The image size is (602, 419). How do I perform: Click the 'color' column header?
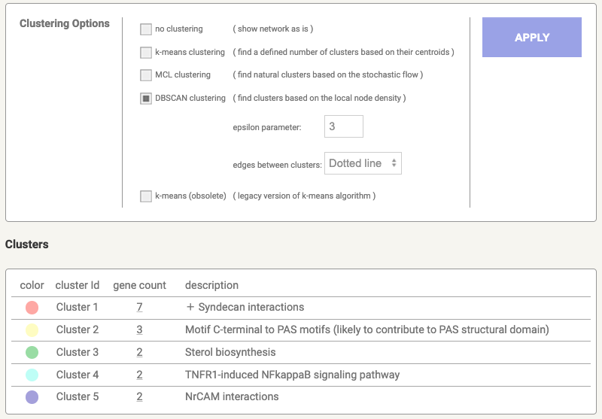tap(32, 285)
